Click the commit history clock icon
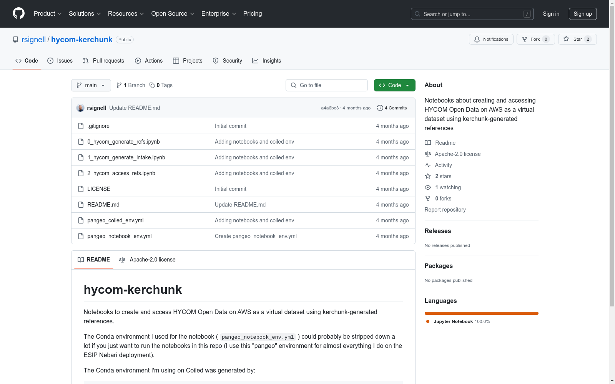This screenshot has width=615, height=384. point(380,108)
